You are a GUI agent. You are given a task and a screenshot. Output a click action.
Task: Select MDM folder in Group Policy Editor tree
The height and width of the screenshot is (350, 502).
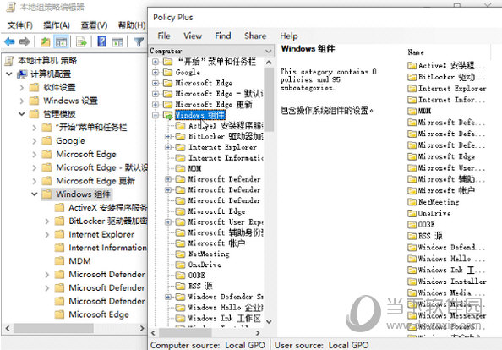79,261
